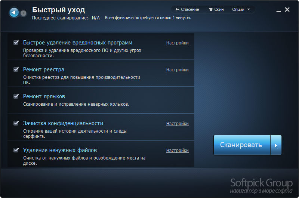Toggle the Ремонт ярлыков checkbox
The width and height of the screenshot is (299, 198).
coord(16,96)
